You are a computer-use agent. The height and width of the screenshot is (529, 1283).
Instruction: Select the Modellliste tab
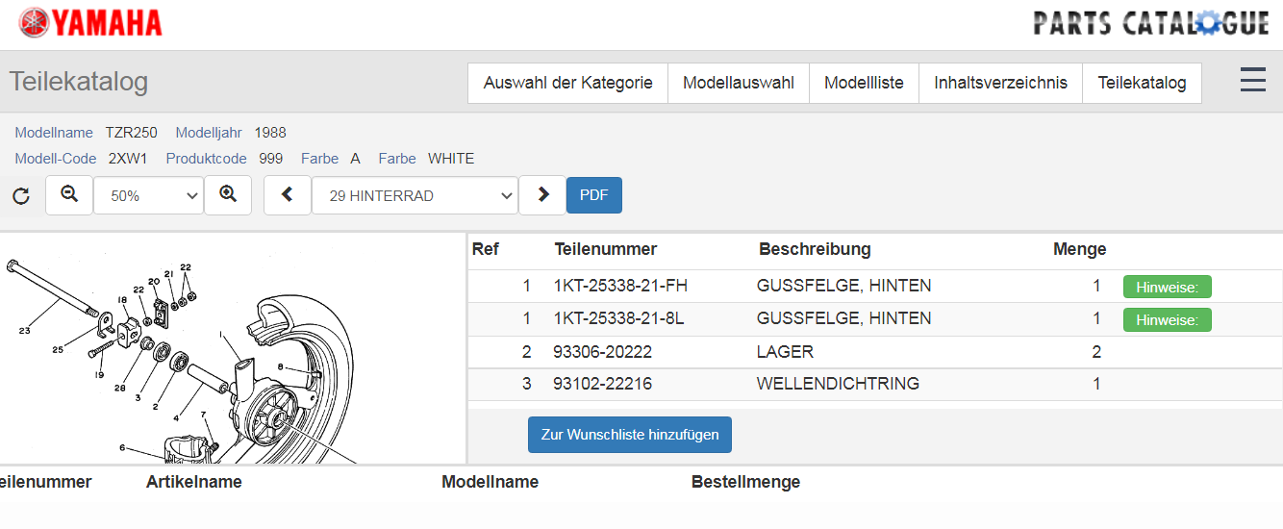click(864, 83)
